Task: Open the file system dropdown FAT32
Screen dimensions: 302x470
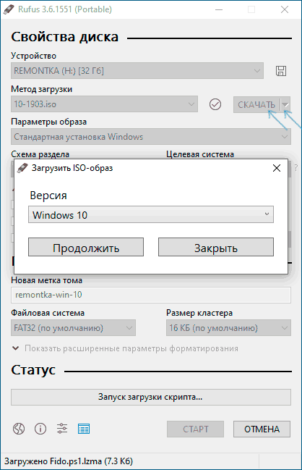Action: click(73, 328)
